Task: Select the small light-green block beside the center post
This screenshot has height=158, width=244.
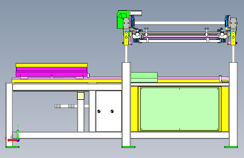Action: point(144,77)
